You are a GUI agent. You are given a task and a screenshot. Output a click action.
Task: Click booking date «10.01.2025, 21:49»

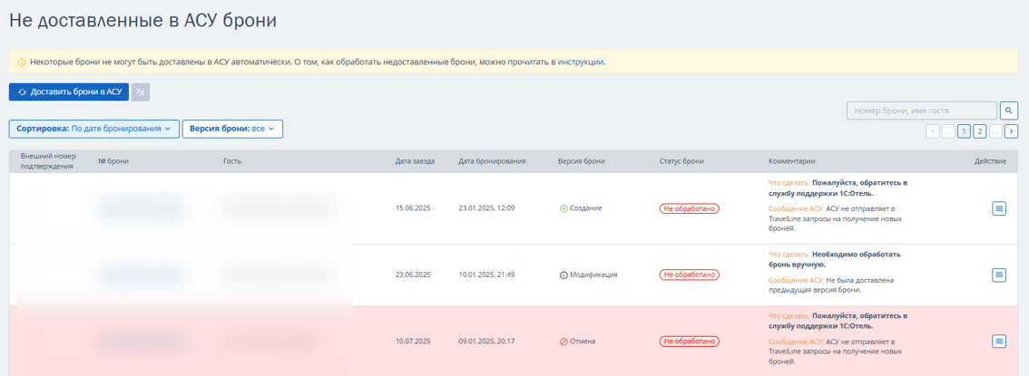click(x=486, y=275)
